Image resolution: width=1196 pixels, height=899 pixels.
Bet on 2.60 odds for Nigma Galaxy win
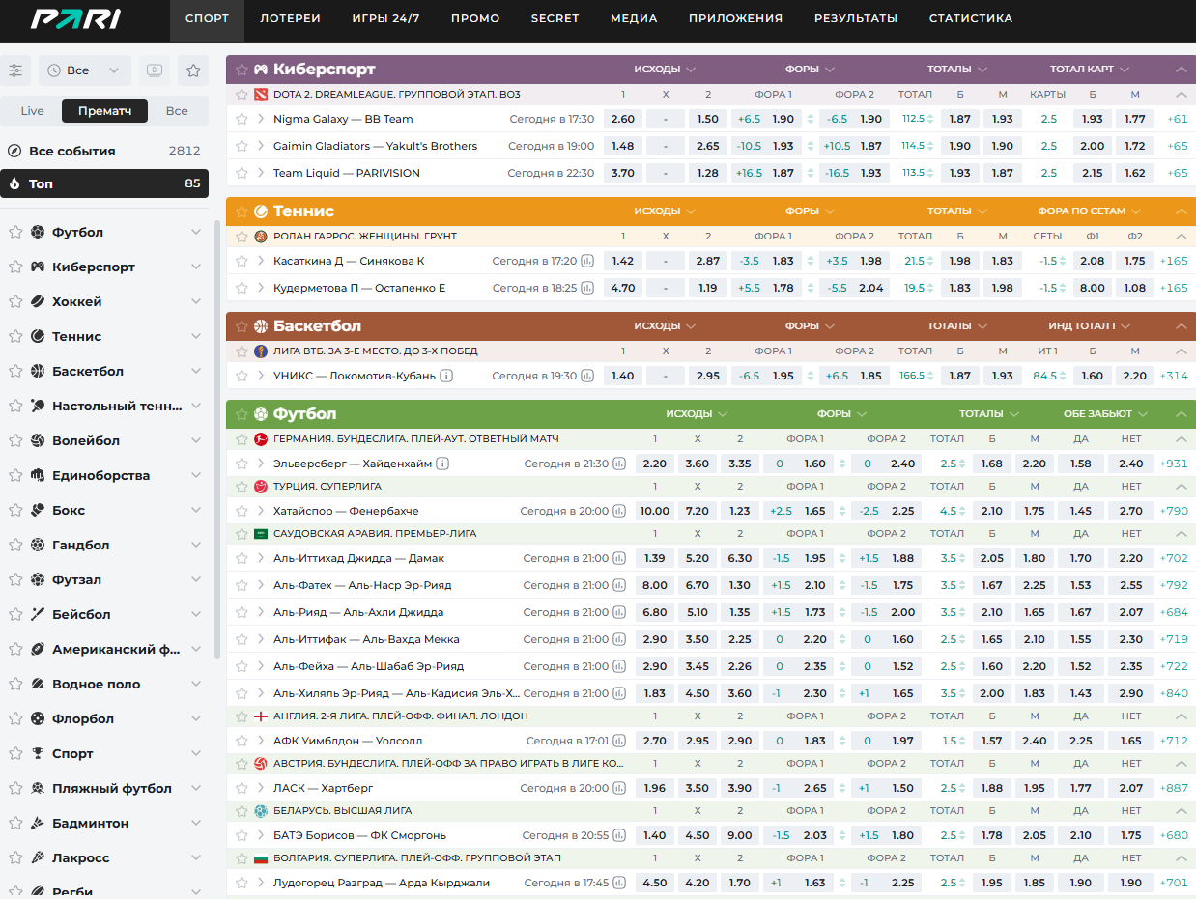623,119
